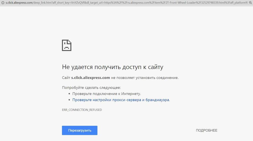Click the text Проверьте подключение к Интернету
The image size is (253, 141).
pyautogui.click(x=107, y=94)
